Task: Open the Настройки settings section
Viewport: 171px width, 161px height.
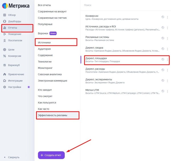Action: (x=14, y=87)
